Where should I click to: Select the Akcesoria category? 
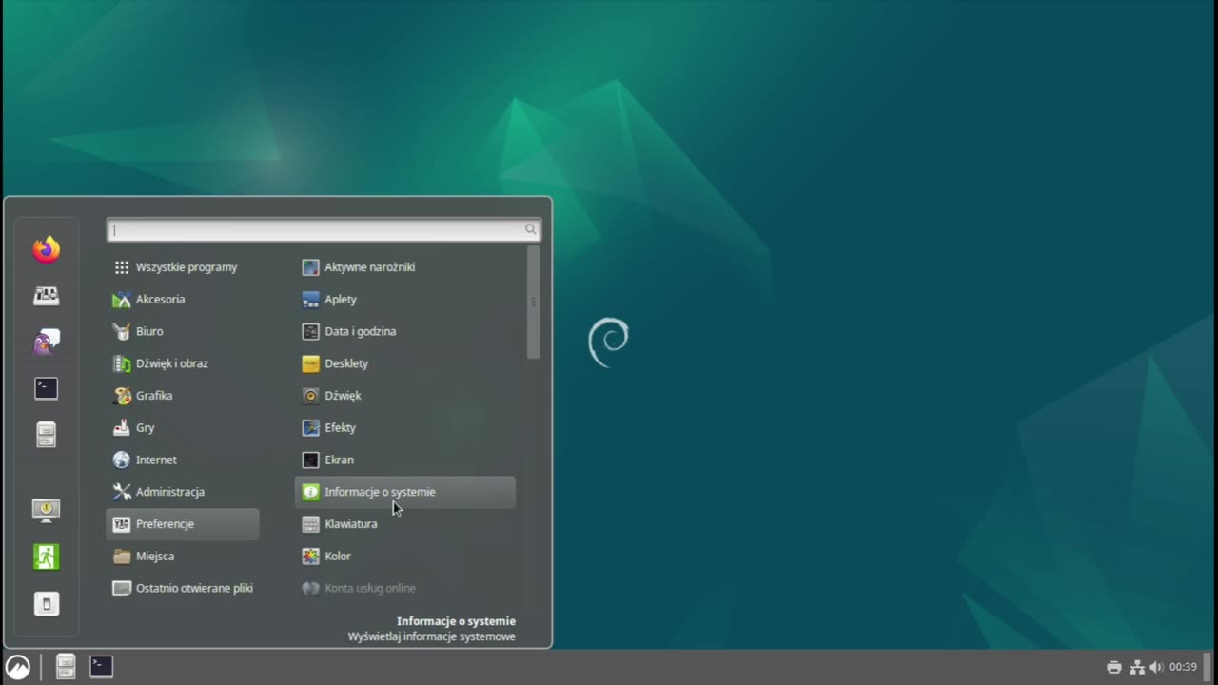[183, 300]
